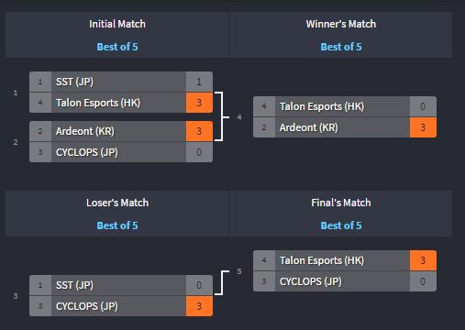This screenshot has height=330, width=465.
Task: Click Ardeont's orange score 3 in Winner's Match
Action: click(423, 127)
